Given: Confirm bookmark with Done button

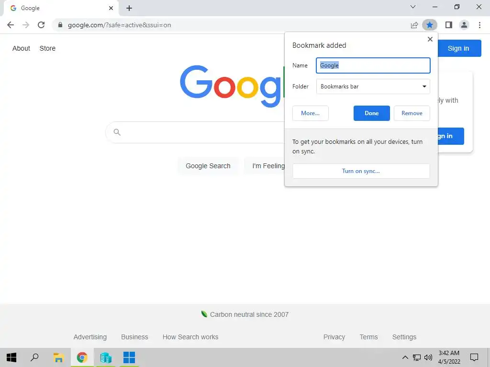Looking at the screenshot, I should [x=371, y=113].
